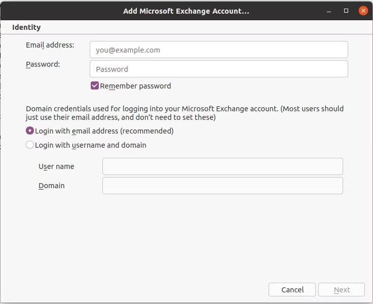
Task: Close the Add Microsoft Exchange Account window
Action: (363, 11)
